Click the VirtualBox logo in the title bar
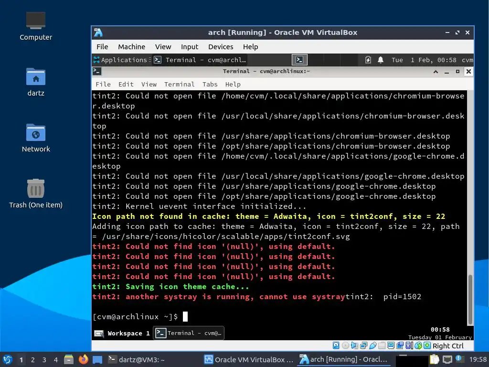This screenshot has width=489, height=367. (x=98, y=32)
